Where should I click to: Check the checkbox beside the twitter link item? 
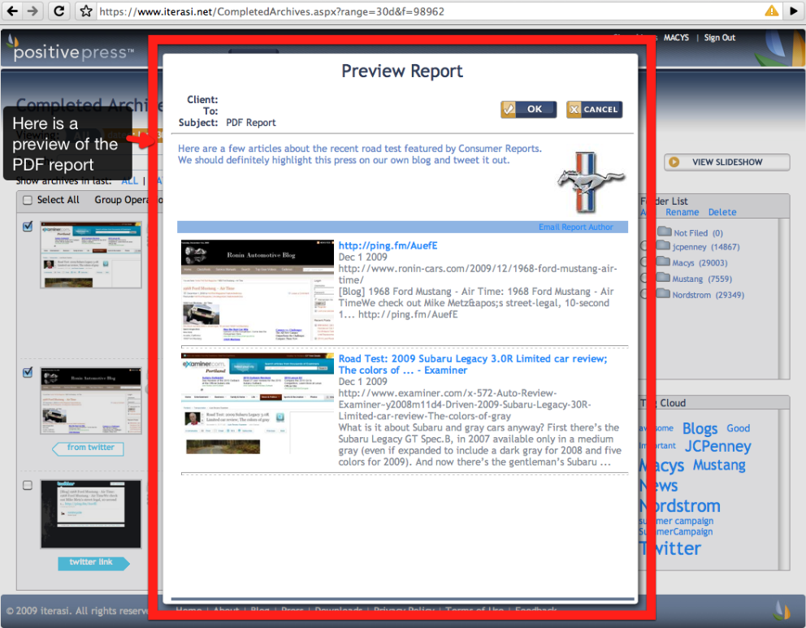28,485
